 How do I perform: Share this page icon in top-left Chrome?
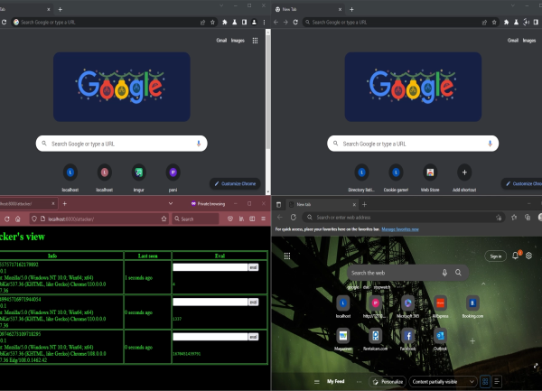click(x=202, y=22)
